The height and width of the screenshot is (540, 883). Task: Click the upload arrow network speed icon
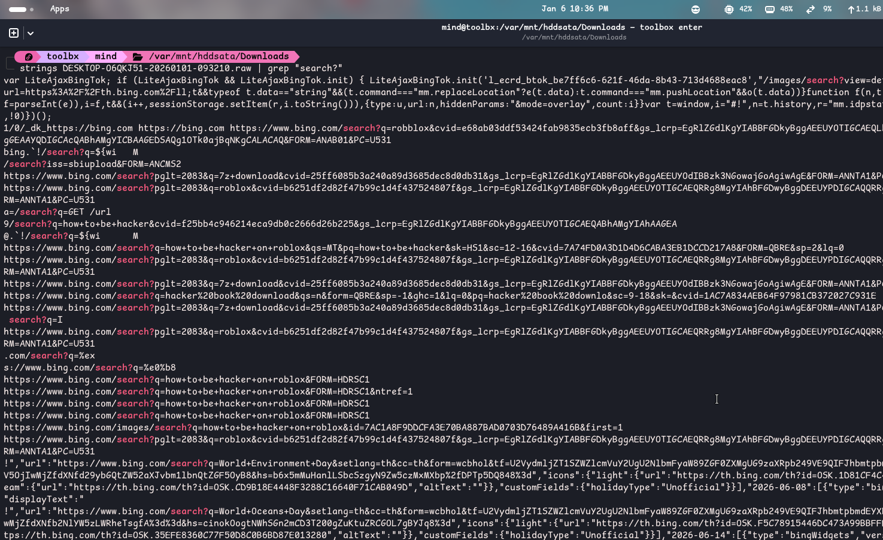coord(851,9)
